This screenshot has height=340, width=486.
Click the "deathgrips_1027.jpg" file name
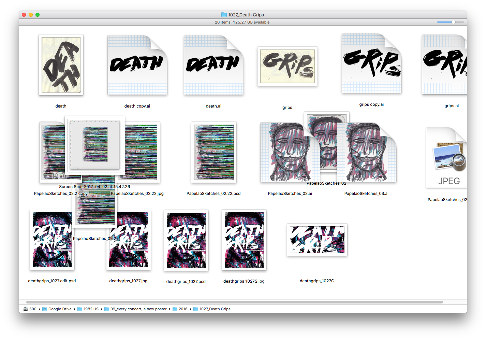point(128,281)
